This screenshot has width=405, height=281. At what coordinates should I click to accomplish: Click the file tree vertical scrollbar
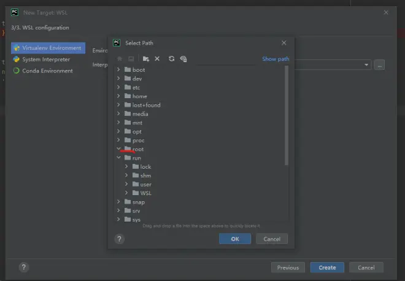(286, 115)
